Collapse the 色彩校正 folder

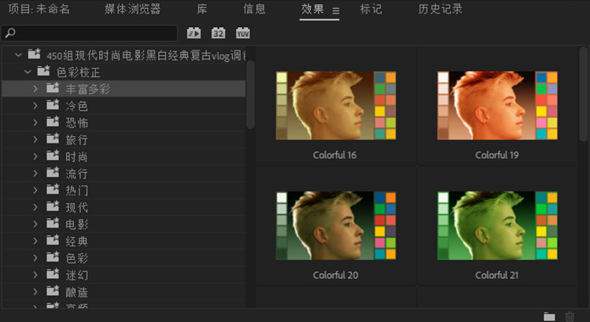28,72
